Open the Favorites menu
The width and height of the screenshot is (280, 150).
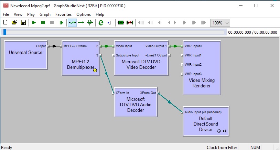63,14
